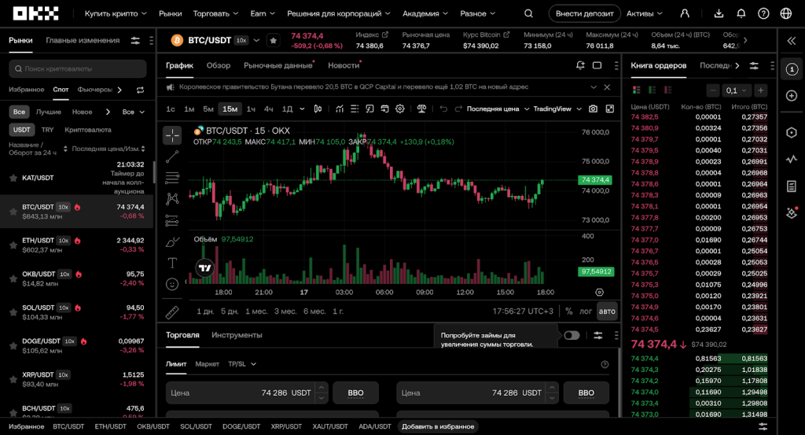Click the cryptocurrency search field
This screenshot has width=805, height=435.
[x=78, y=68]
